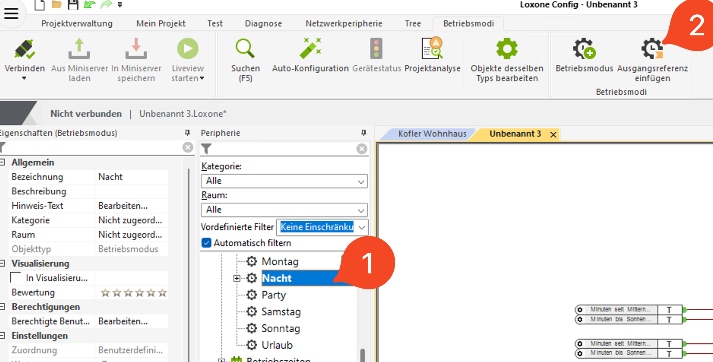Viewport: 713px width, 362px height.
Task: Click the Liveview starten play icon
Action: click(x=188, y=49)
